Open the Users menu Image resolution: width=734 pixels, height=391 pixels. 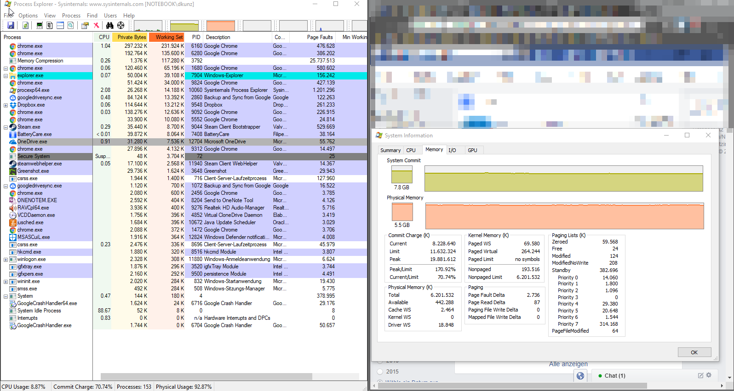tap(110, 16)
